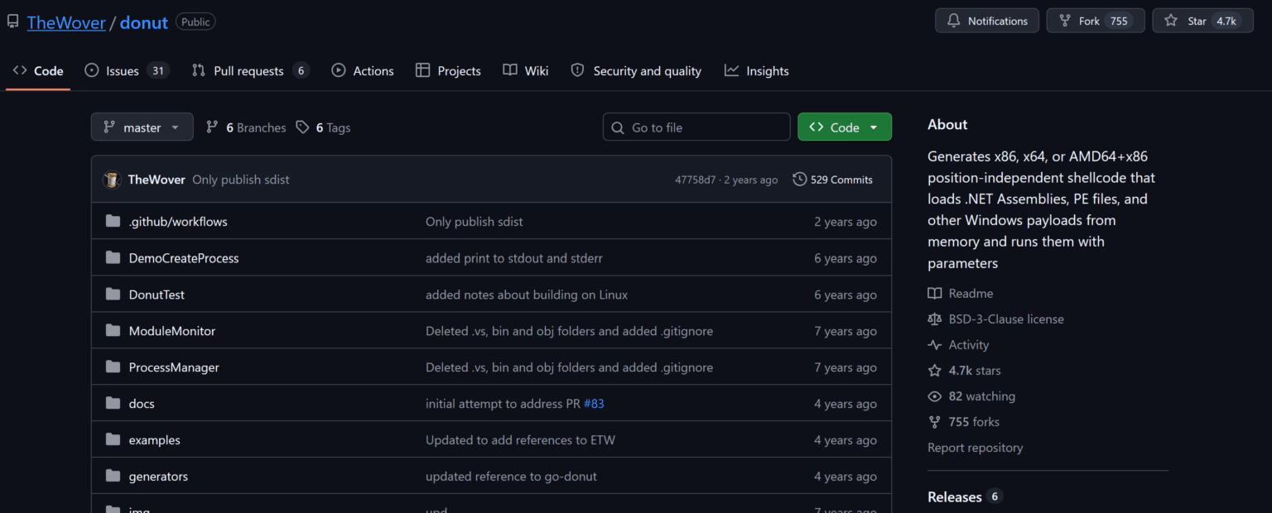Click folder icon beside ProcessManager
The image size is (1272, 513).
113,367
